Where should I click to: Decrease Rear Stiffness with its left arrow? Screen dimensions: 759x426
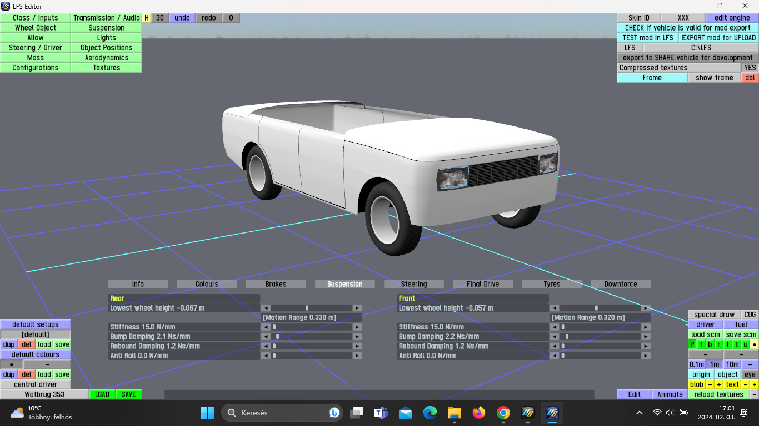click(266, 327)
